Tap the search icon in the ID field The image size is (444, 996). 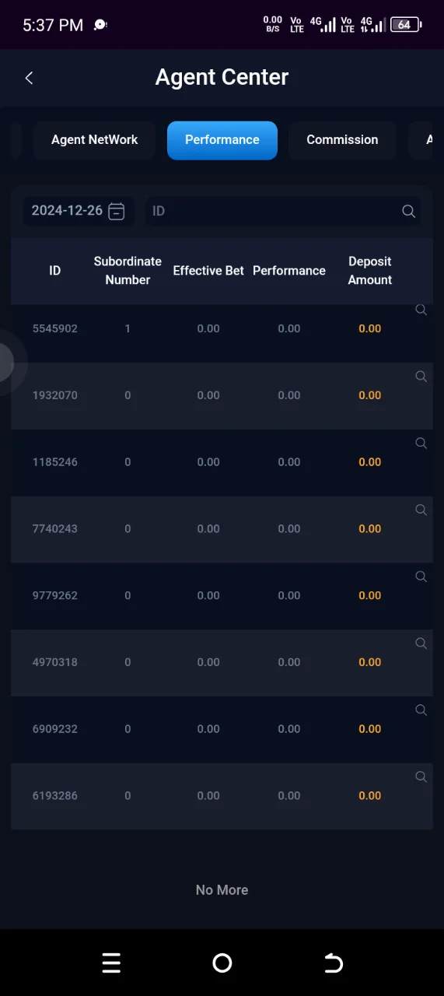(408, 211)
